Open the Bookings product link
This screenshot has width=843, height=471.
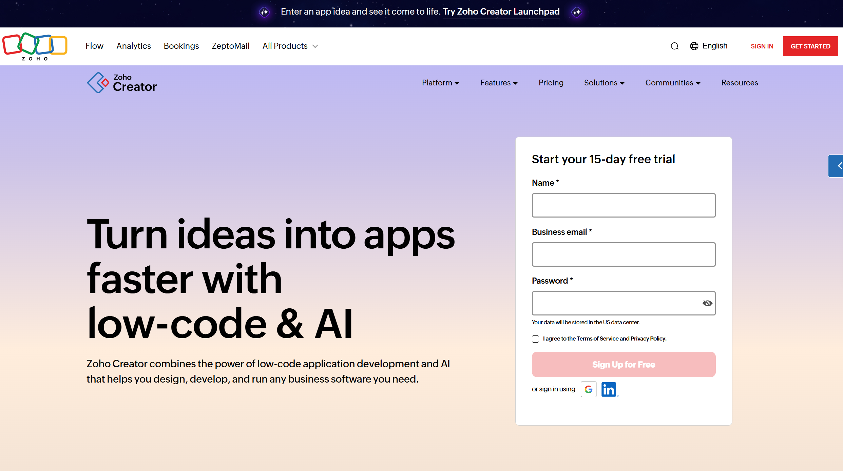(x=181, y=46)
